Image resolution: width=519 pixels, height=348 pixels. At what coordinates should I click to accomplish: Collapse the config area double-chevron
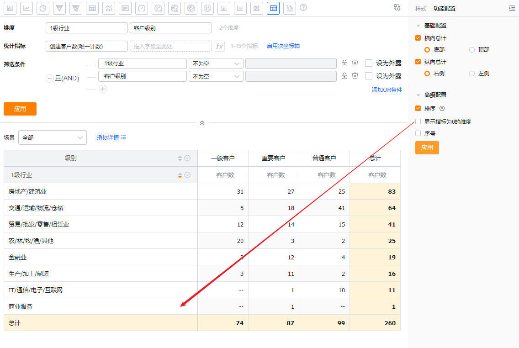[202, 123]
